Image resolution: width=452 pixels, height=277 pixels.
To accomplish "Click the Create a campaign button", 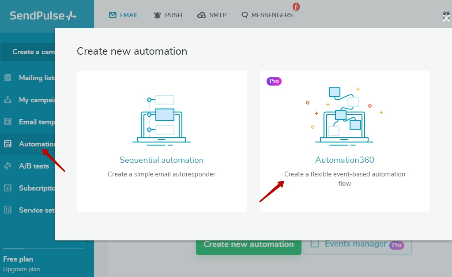I will coord(28,52).
